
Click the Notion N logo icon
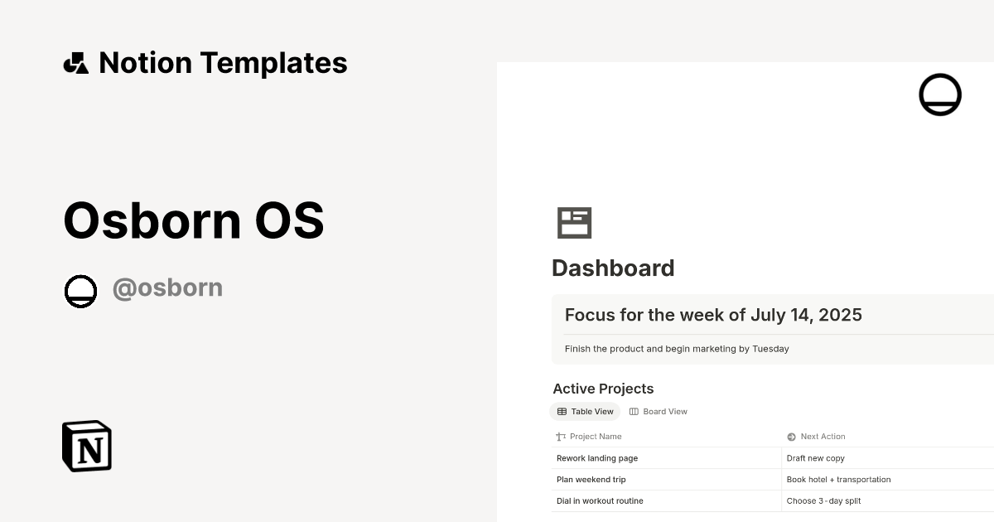click(85, 446)
